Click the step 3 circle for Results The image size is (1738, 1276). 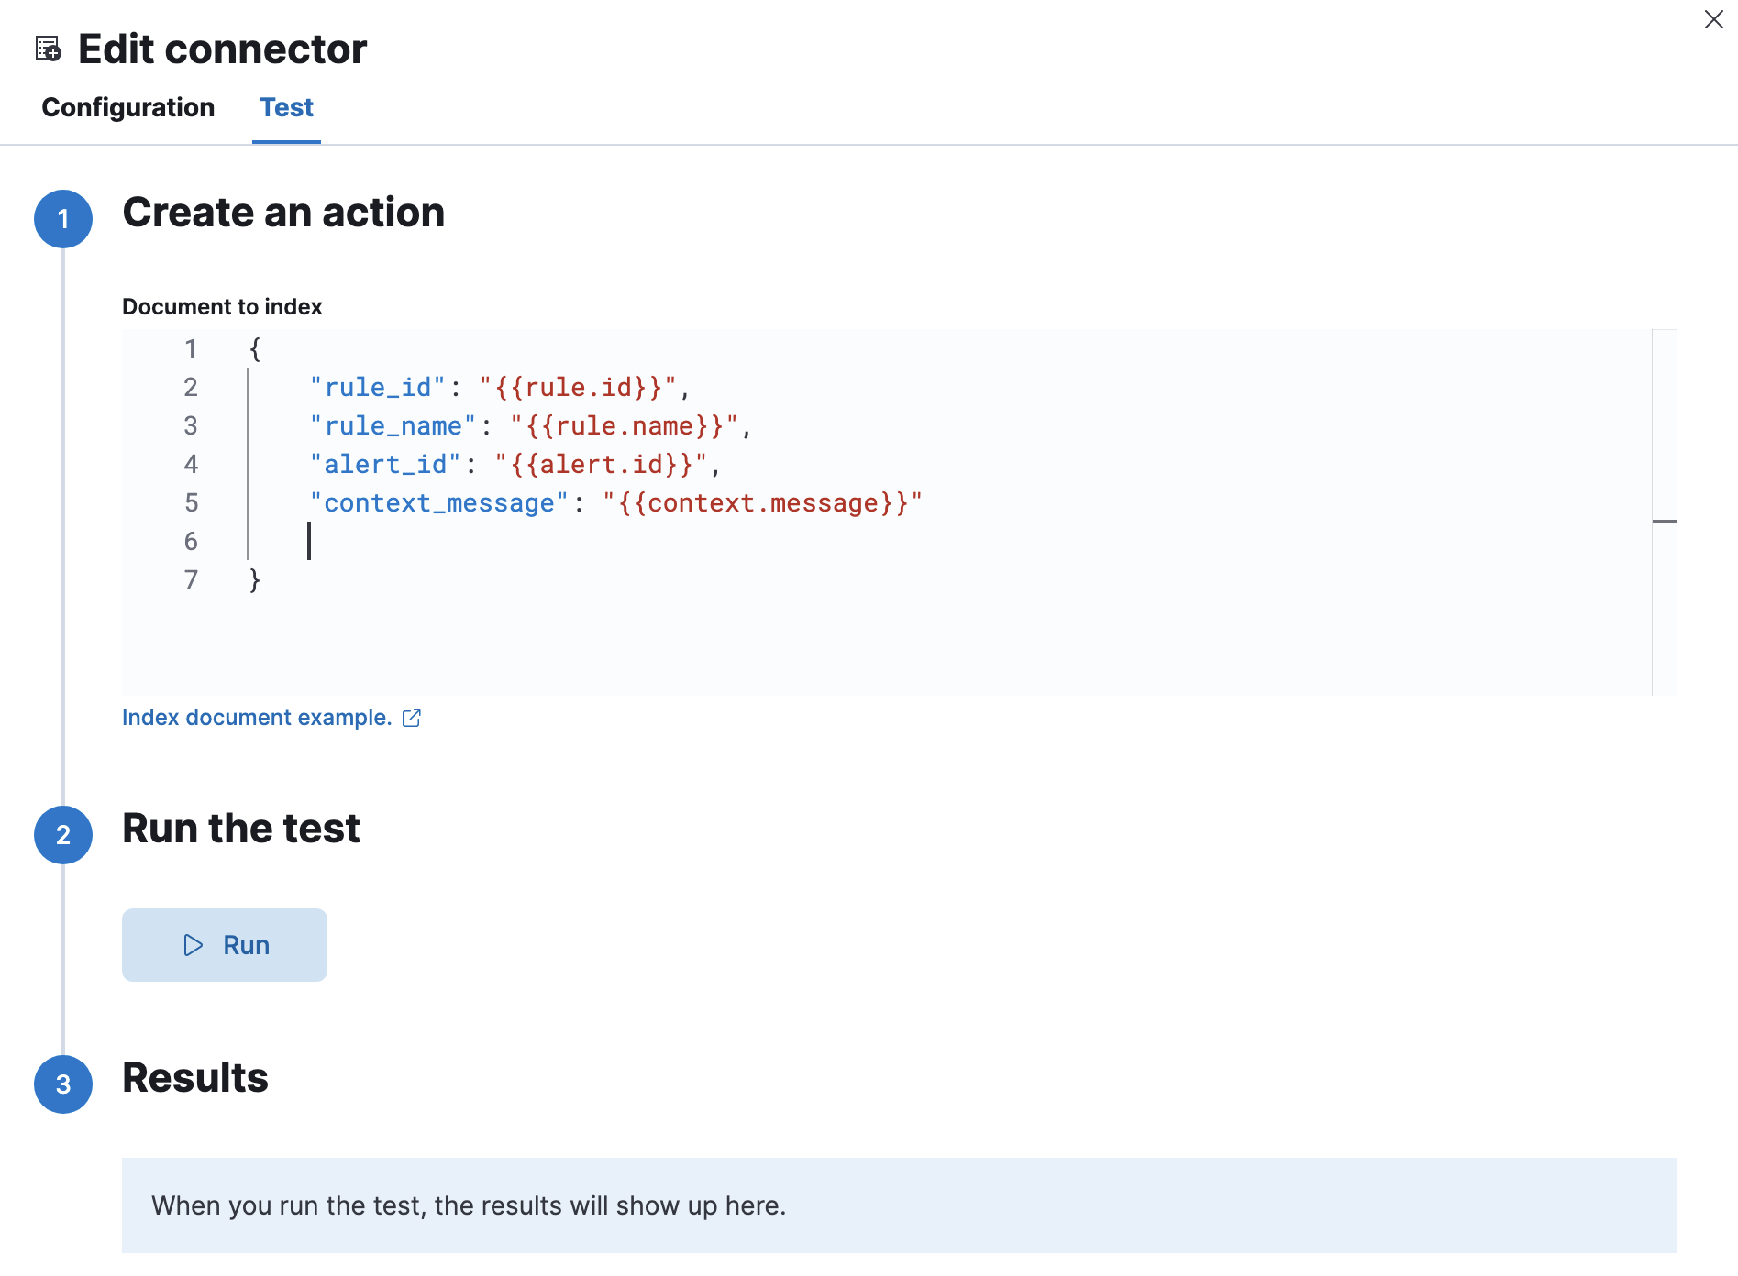tap(62, 1085)
